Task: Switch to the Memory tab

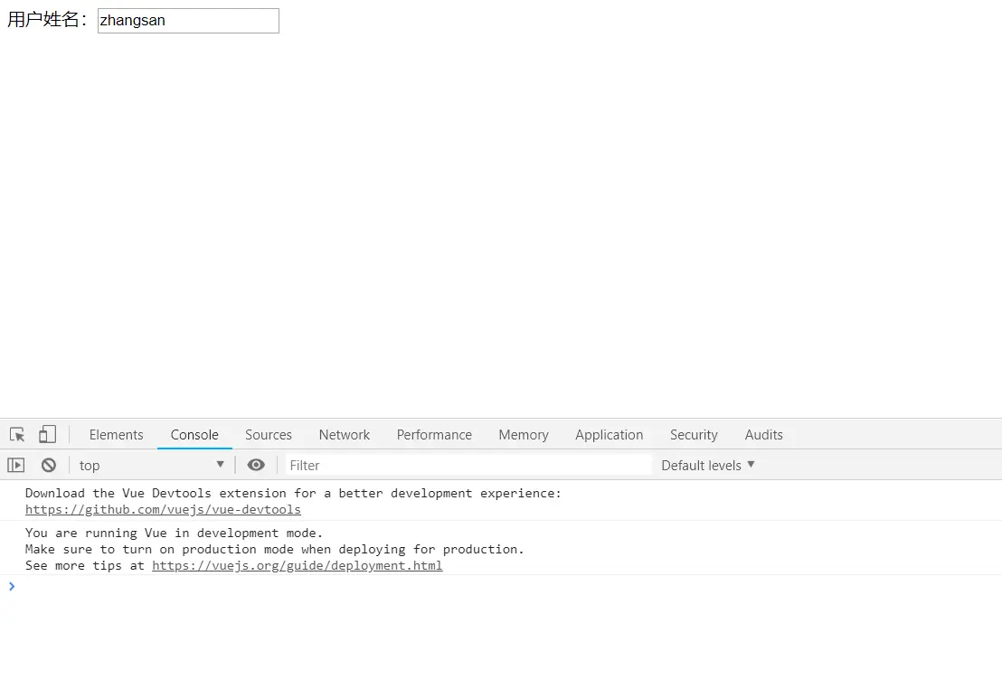Action: (524, 434)
